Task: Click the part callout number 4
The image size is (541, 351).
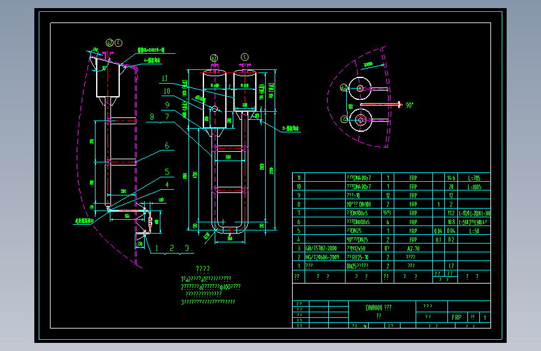Action: (x=167, y=184)
